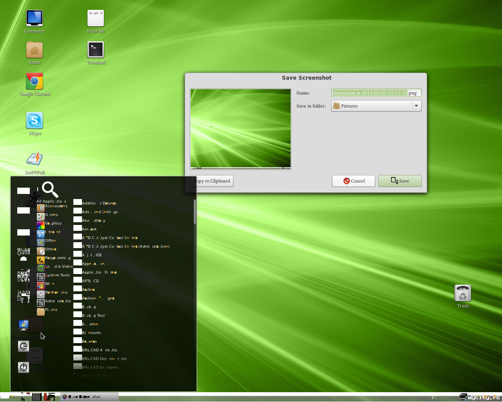Open the System Tools menu category

click(x=55, y=276)
